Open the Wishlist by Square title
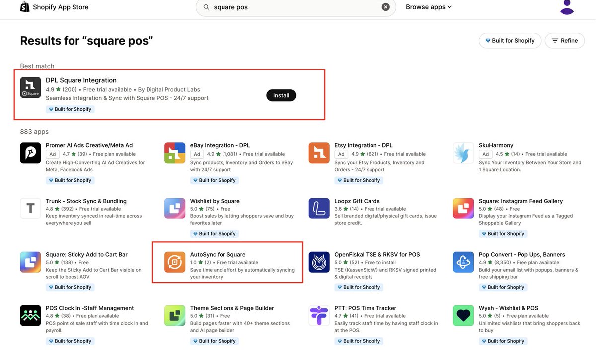The height and width of the screenshot is (351, 596). pos(215,201)
